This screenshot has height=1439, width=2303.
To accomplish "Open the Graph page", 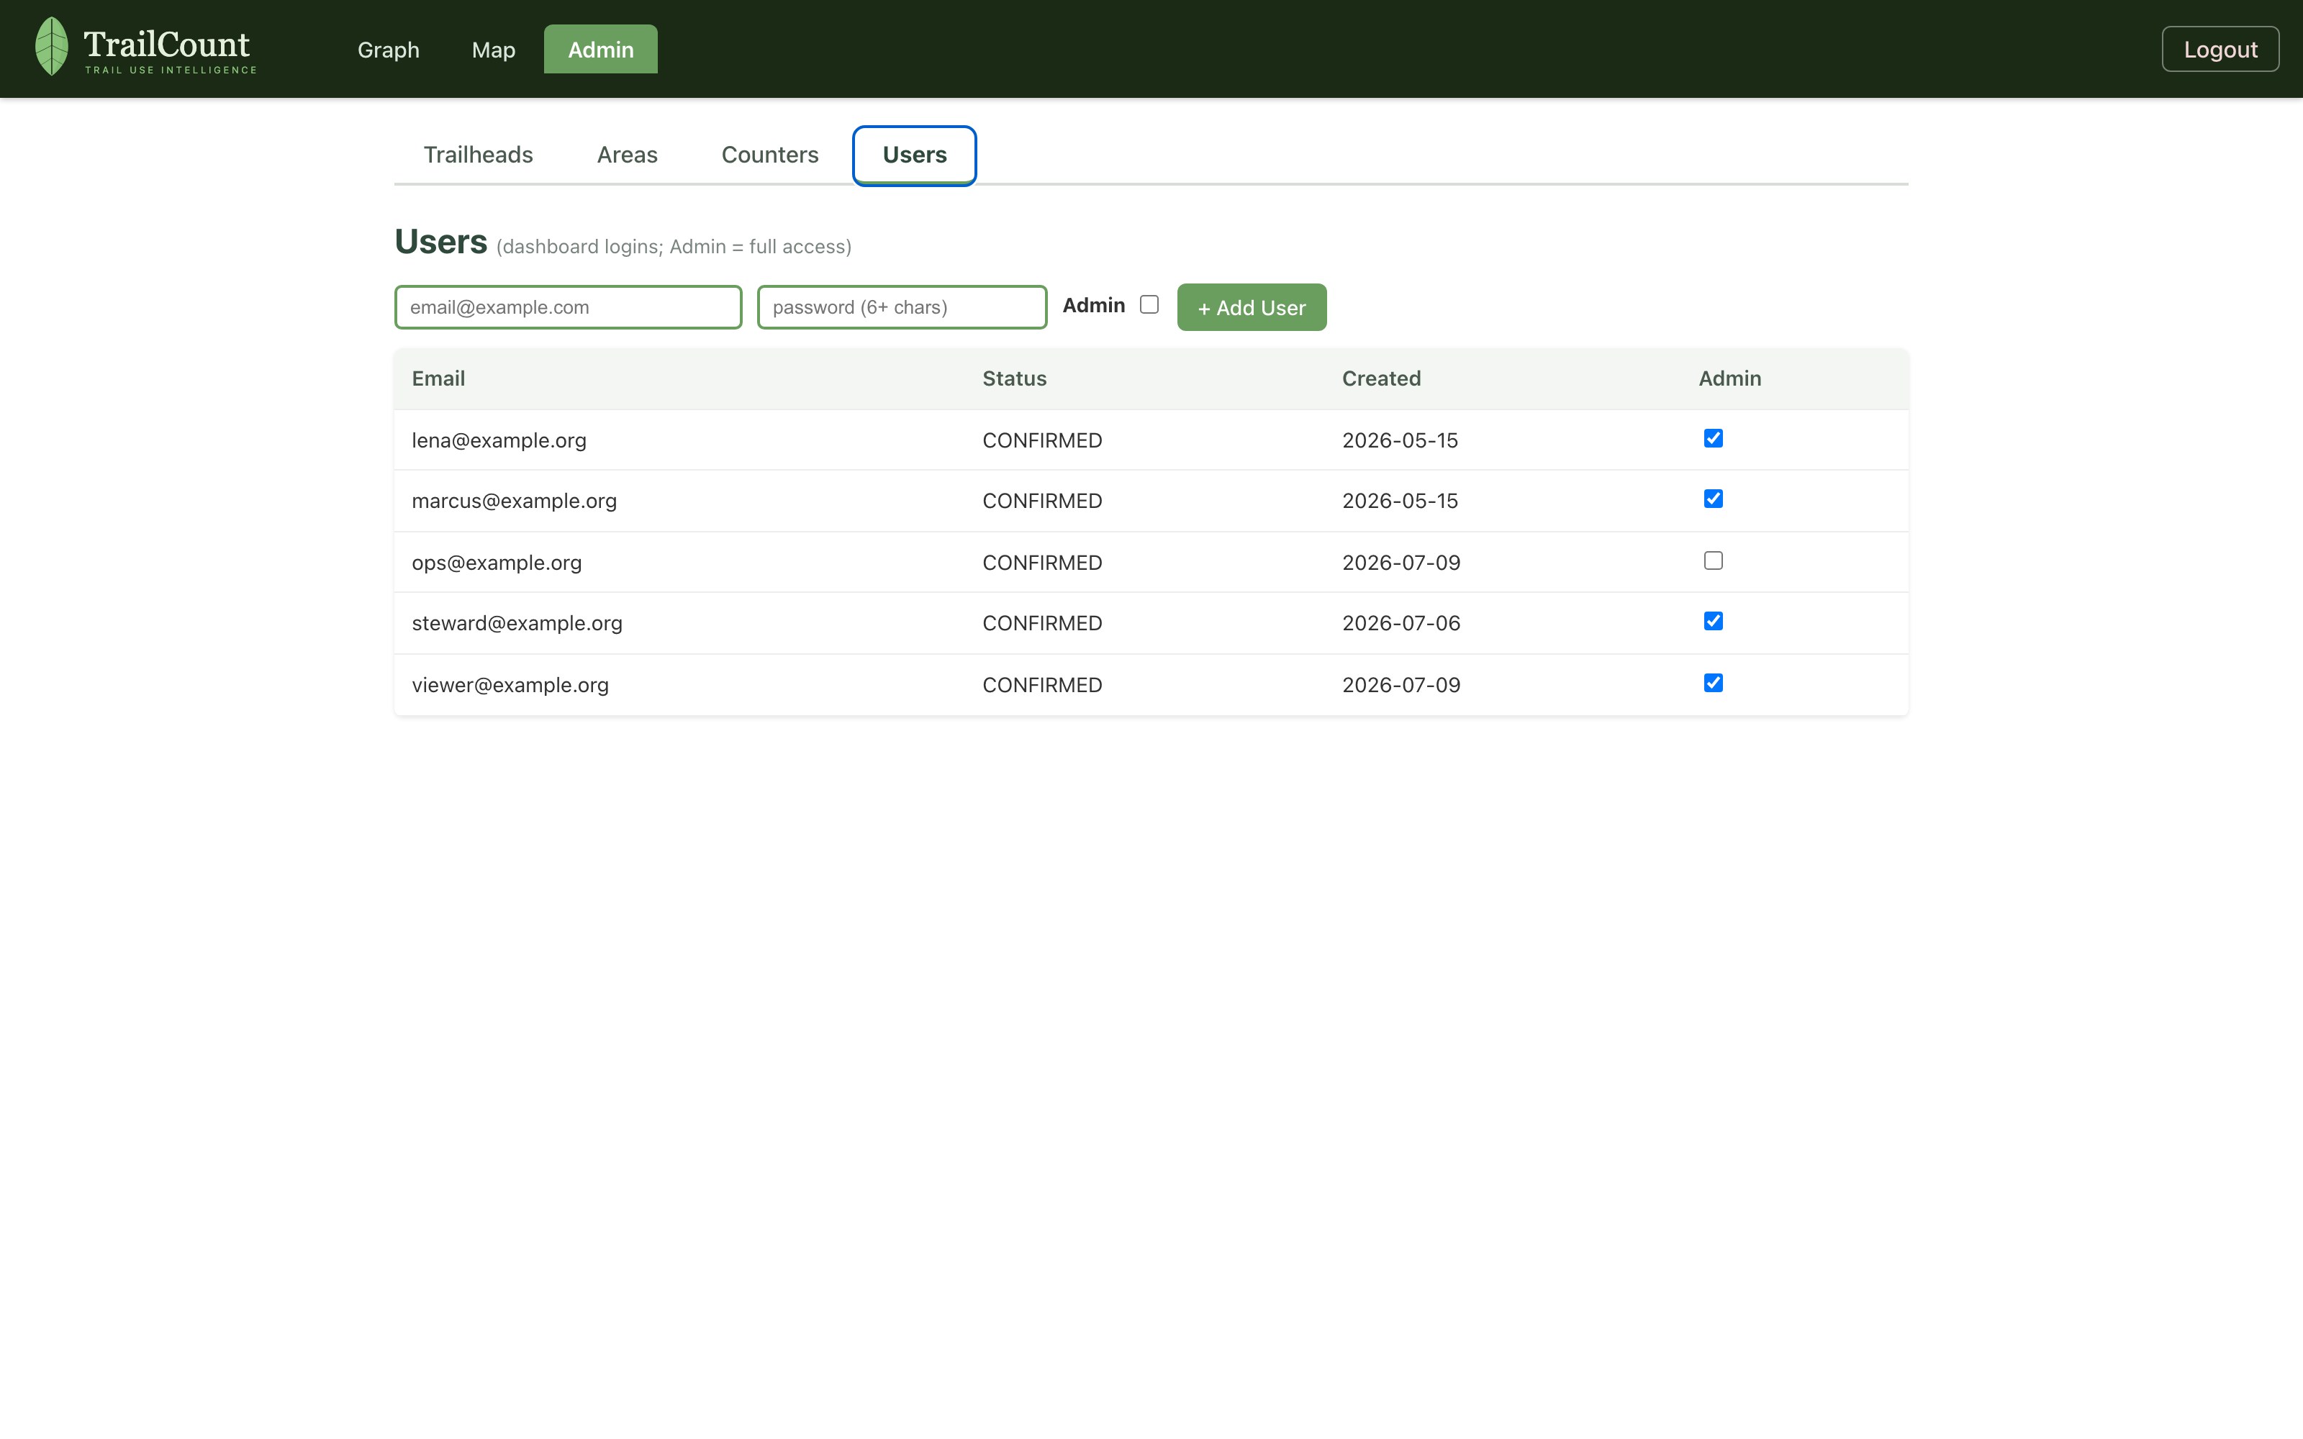I will click(x=389, y=50).
